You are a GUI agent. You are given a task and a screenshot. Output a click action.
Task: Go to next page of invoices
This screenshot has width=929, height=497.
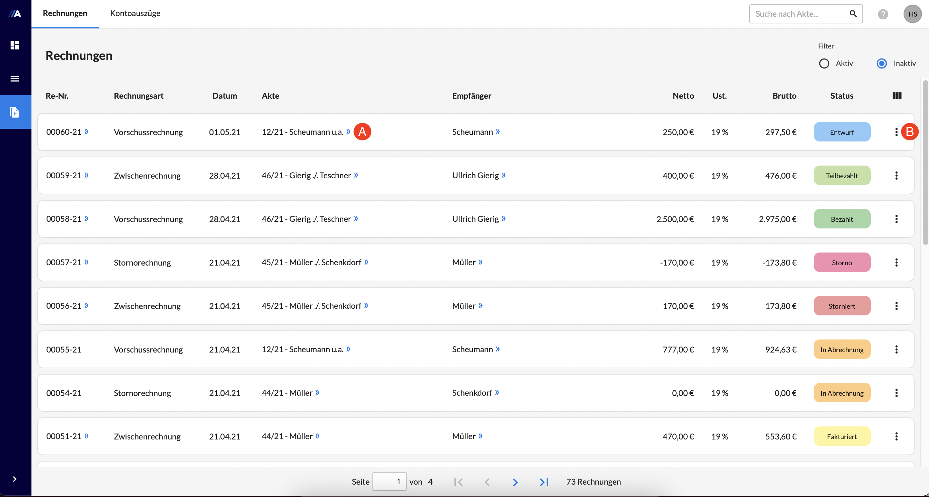515,482
